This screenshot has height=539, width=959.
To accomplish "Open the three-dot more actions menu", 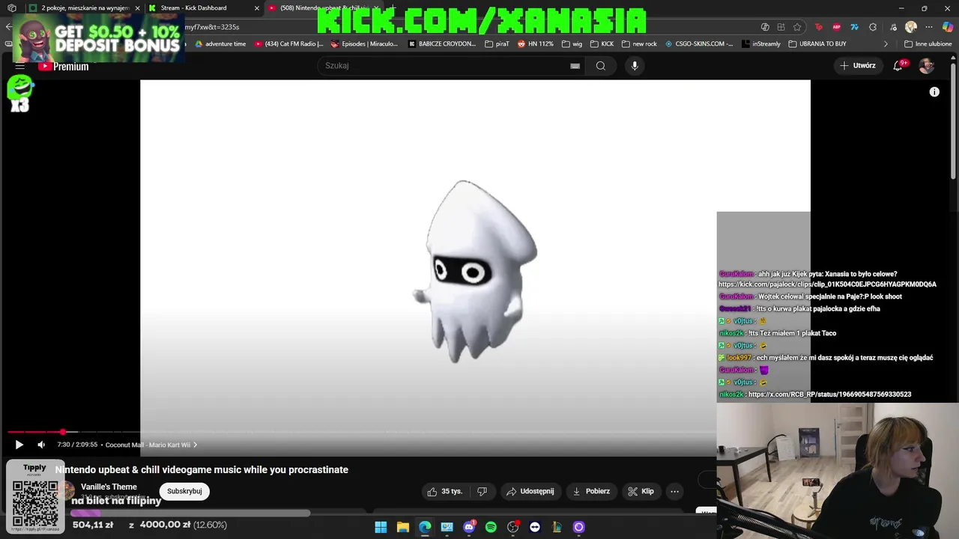I will coord(674,491).
